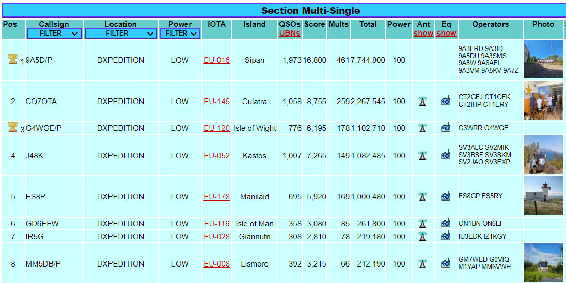Click show link under Eq header

(446, 33)
